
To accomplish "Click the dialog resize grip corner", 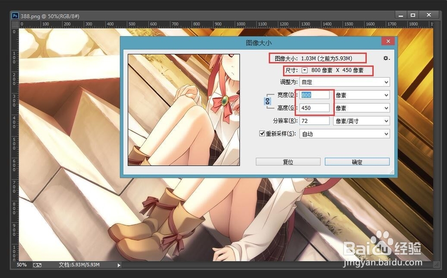I will click(x=392, y=172).
